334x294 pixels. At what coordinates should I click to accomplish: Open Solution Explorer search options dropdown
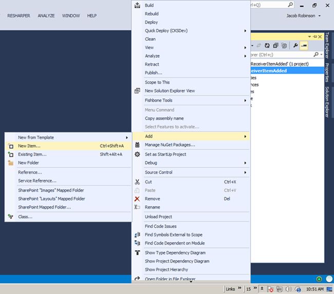pos(321,55)
